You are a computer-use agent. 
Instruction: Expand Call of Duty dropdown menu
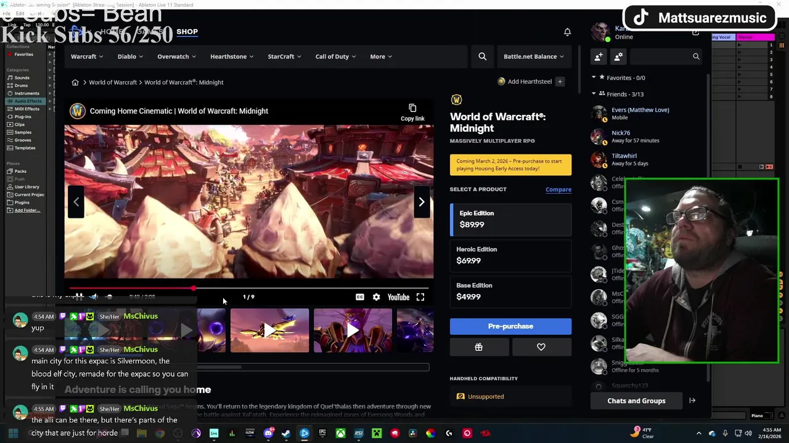[336, 57]
